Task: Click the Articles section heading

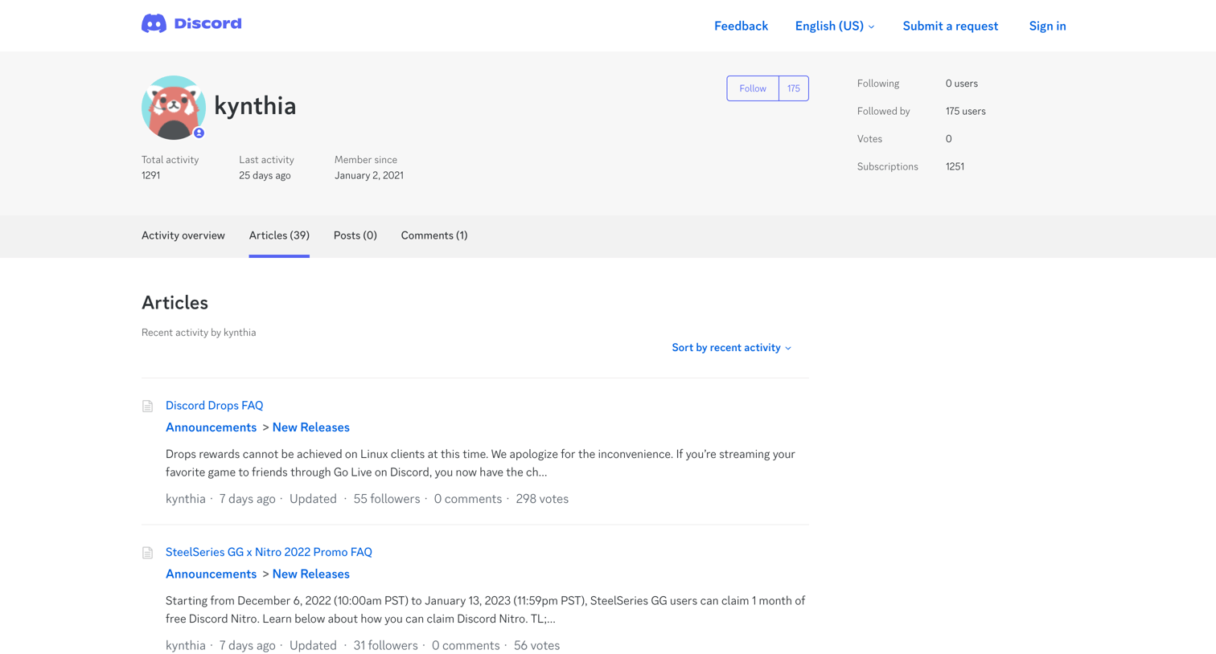Action: pos(175,303)
